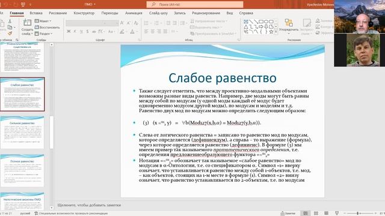
Task: Click the numbered list icon
Action: click(156, 23)
